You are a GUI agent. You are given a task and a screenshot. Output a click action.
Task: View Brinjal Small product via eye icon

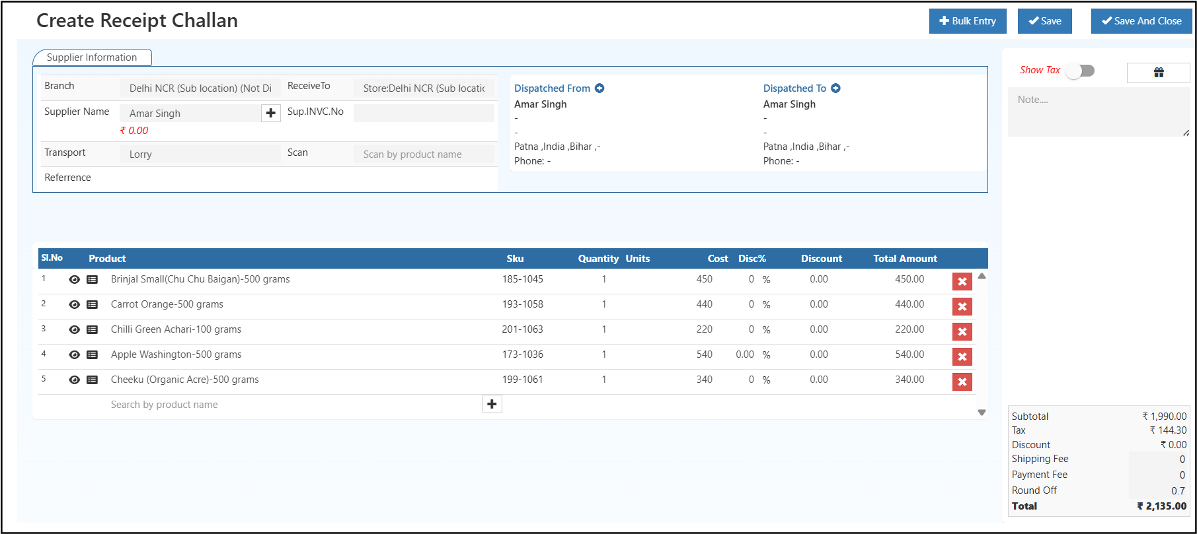75,280
